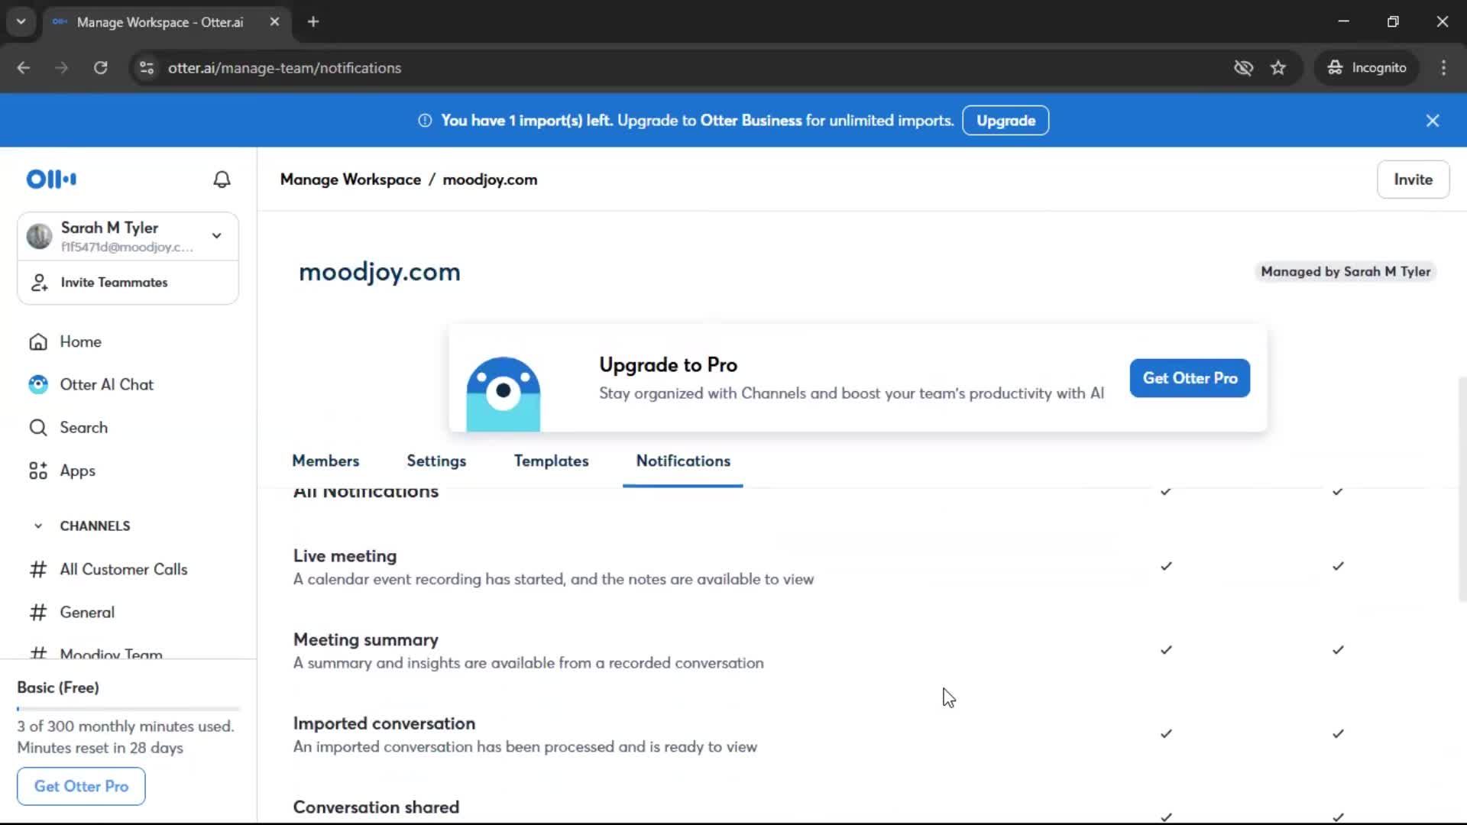Click the browser back arrow
Viewport: 1467px width, 825px height.
(24, 68)
